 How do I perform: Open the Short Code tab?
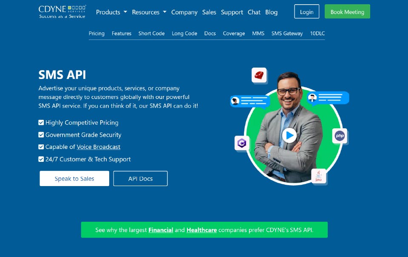point(151,33)
